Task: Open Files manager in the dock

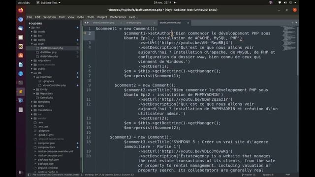Action: click(x=21, y=37)
